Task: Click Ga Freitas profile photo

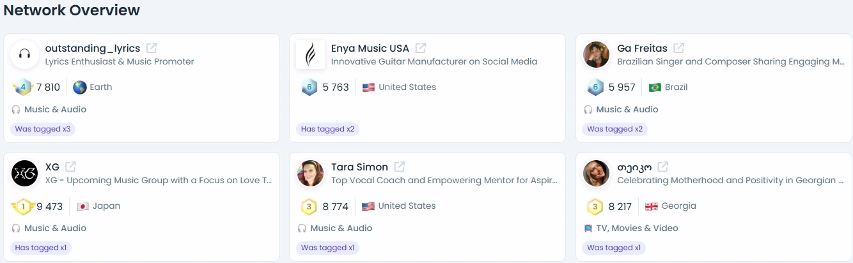Action: pos(597,55)
